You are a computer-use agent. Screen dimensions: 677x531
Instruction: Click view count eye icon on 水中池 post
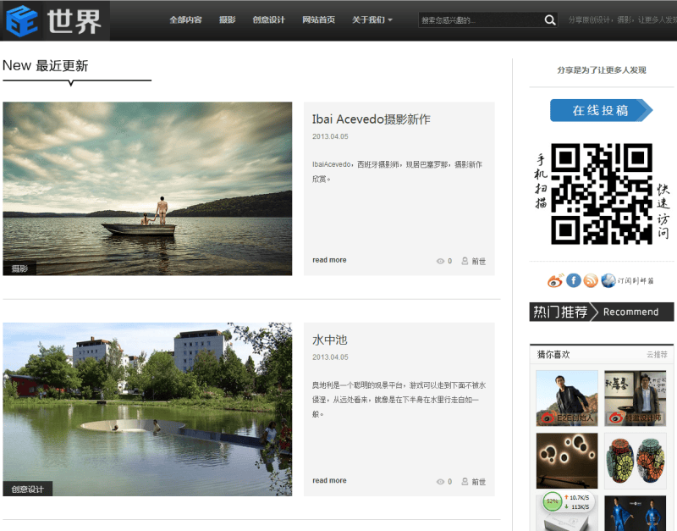pos(440,482)
